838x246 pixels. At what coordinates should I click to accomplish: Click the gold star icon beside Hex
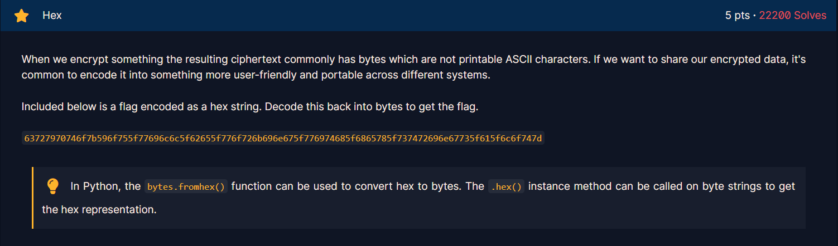tap(21, 16)
